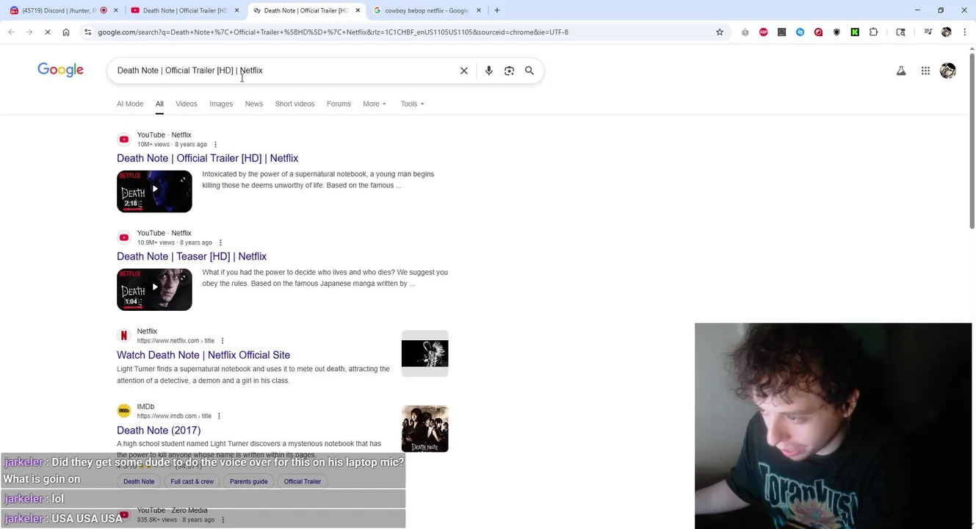Viewport: 976px width, 529px height.
Task: Expand the Tools dropdown
Action: pyautogui.click(x=412, y=104)
